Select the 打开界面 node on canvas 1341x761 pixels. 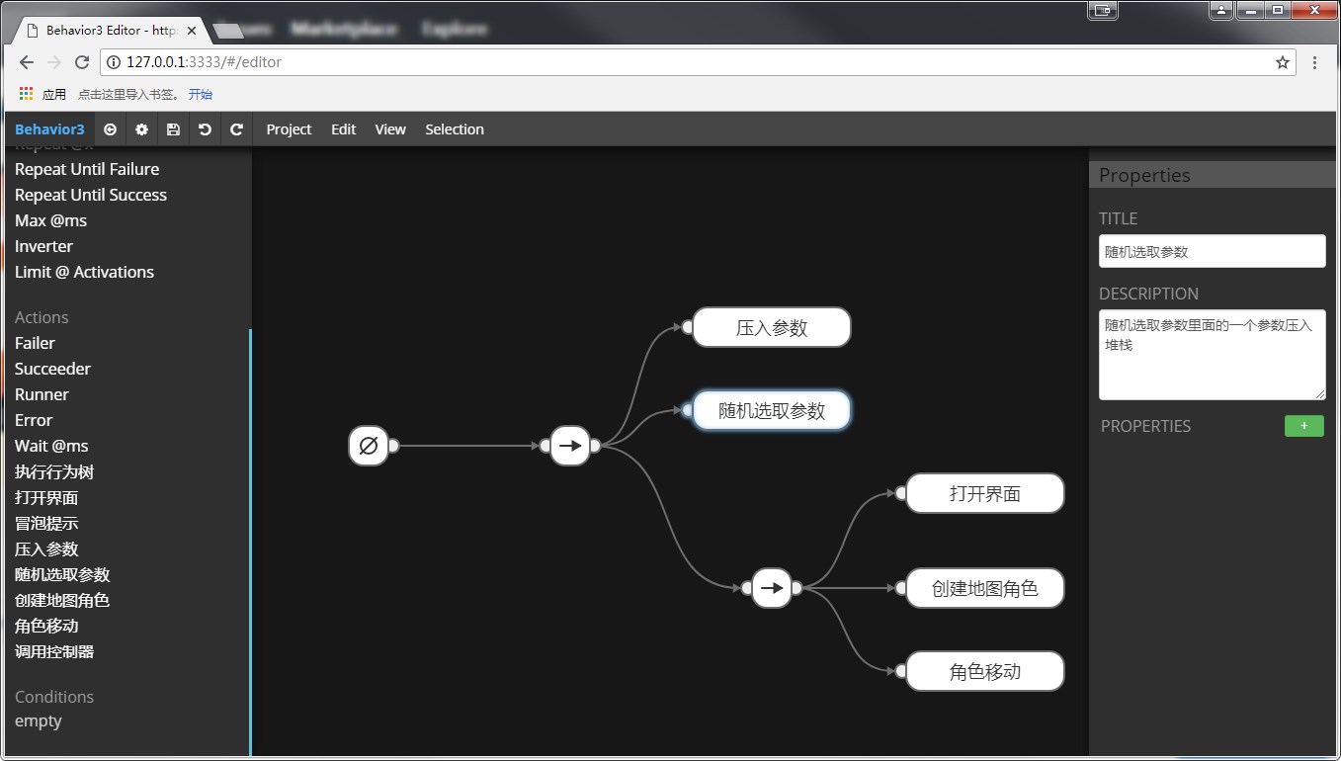click(985, 493)
